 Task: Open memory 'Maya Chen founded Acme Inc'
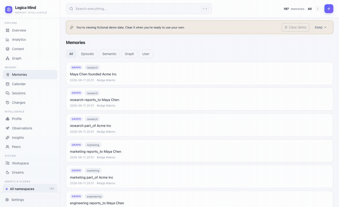(x=199, y=74)
